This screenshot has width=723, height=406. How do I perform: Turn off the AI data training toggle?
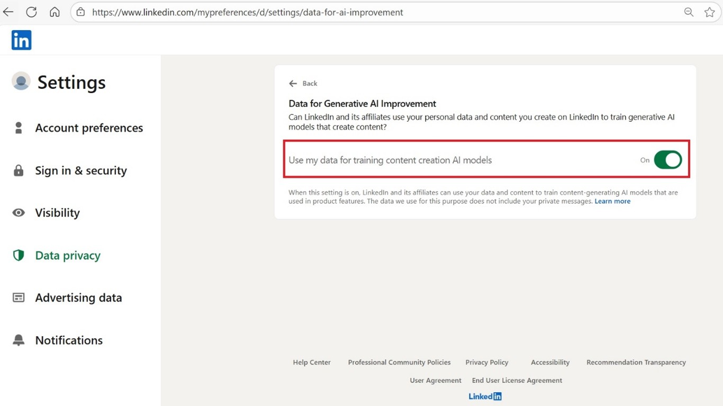pos(667,160)
